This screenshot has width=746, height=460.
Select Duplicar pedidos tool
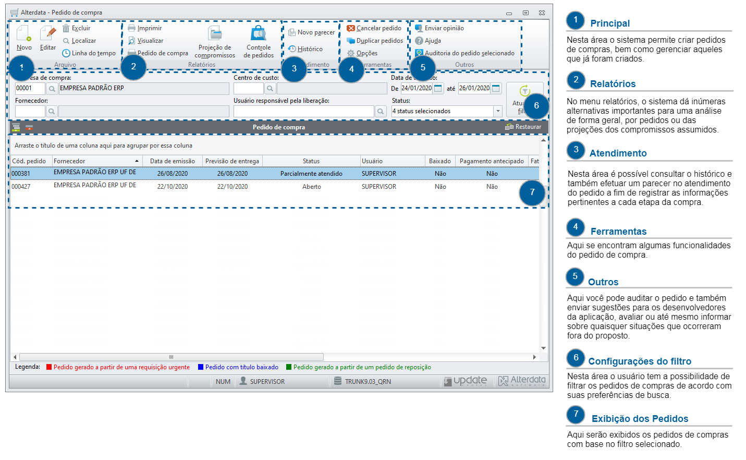[375, 41]
